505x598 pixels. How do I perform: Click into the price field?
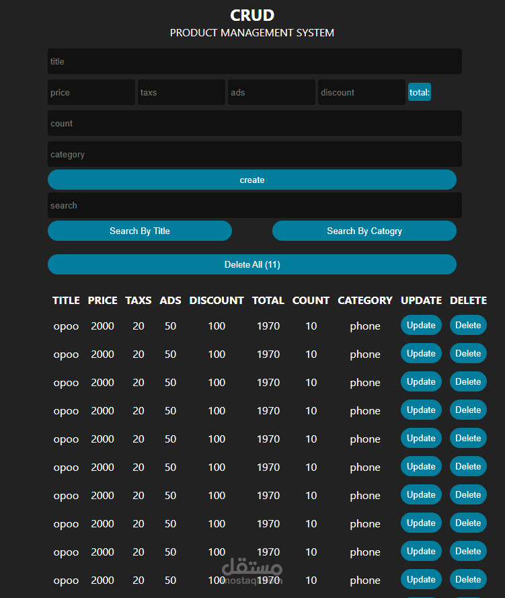click(x=91, y=92)
